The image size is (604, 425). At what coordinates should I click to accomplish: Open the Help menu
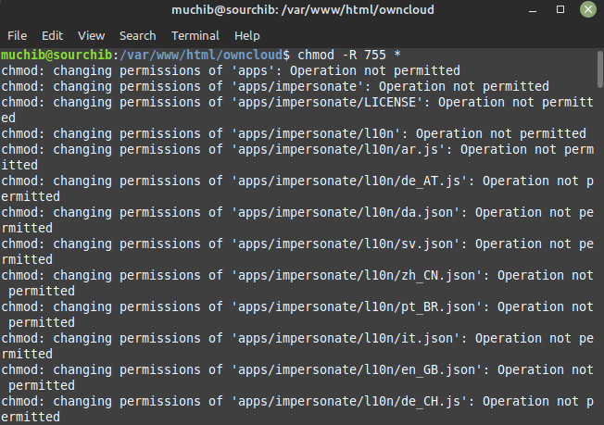(x=247, y=36)
